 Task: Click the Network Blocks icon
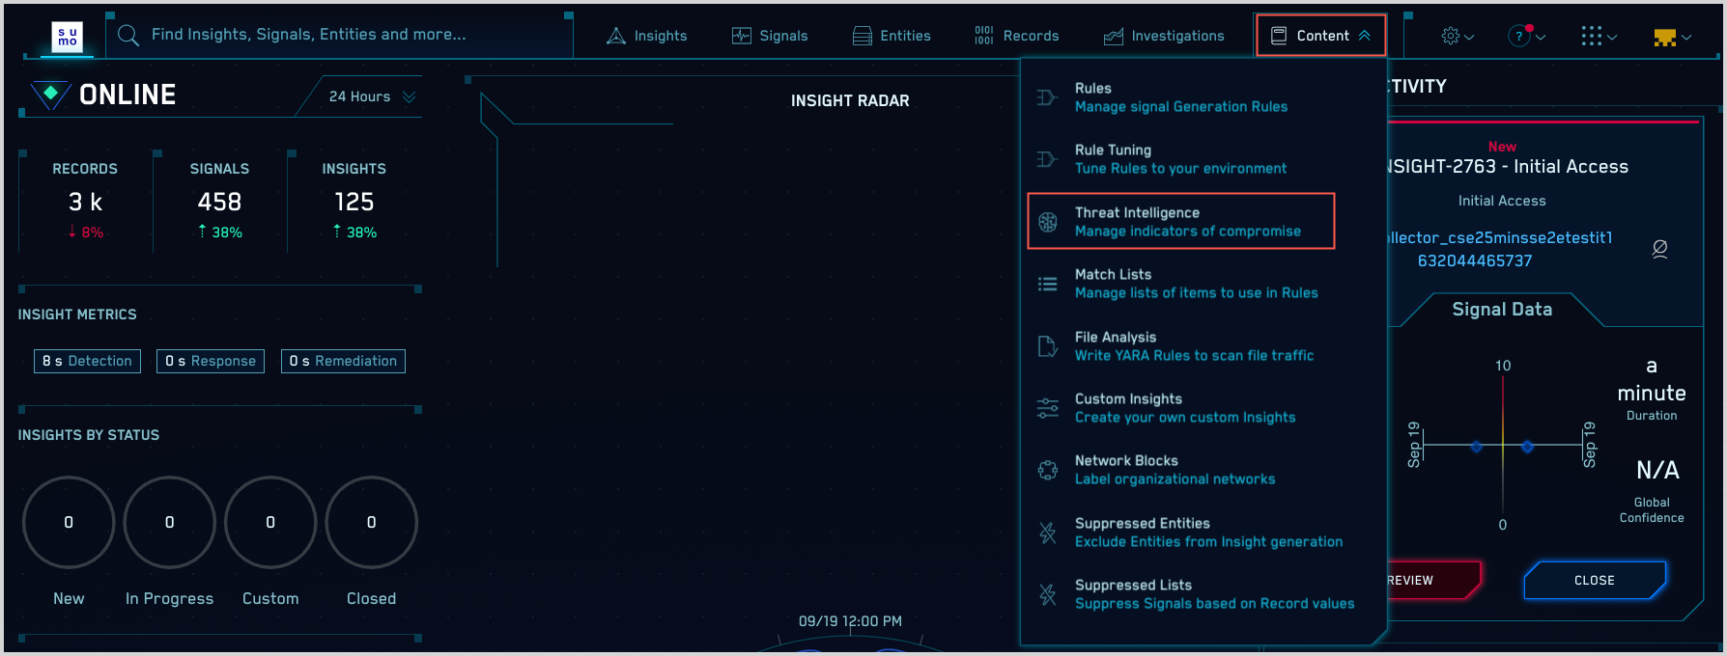(x=1047, y=470)
